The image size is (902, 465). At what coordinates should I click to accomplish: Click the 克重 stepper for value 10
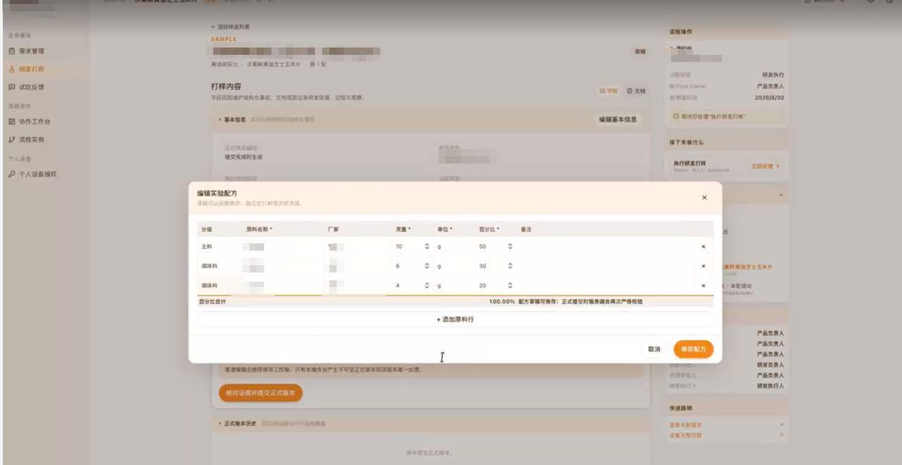[x=426, y=247]
